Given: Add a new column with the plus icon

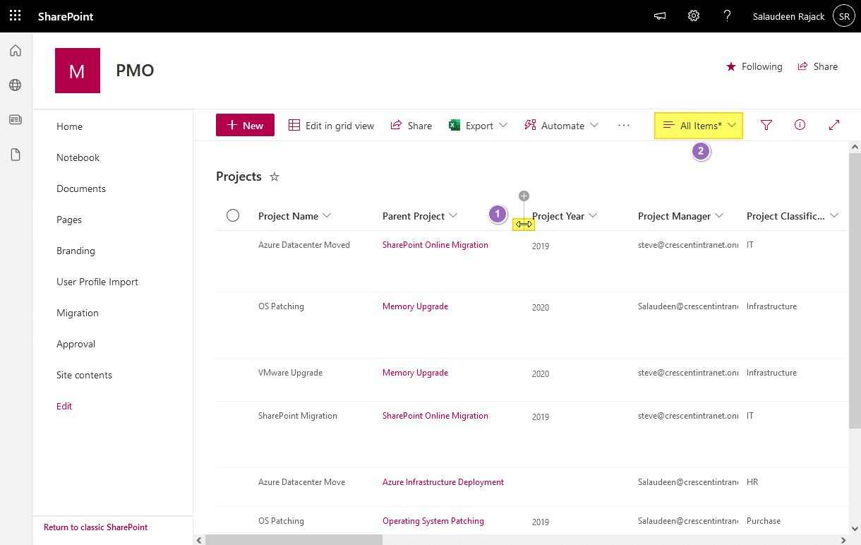Looking at the screenshot, I should (524, 196).
